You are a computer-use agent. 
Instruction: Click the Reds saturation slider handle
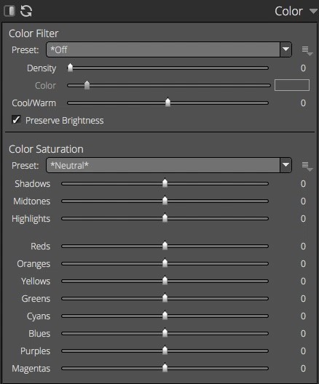(x=165, y=246)
